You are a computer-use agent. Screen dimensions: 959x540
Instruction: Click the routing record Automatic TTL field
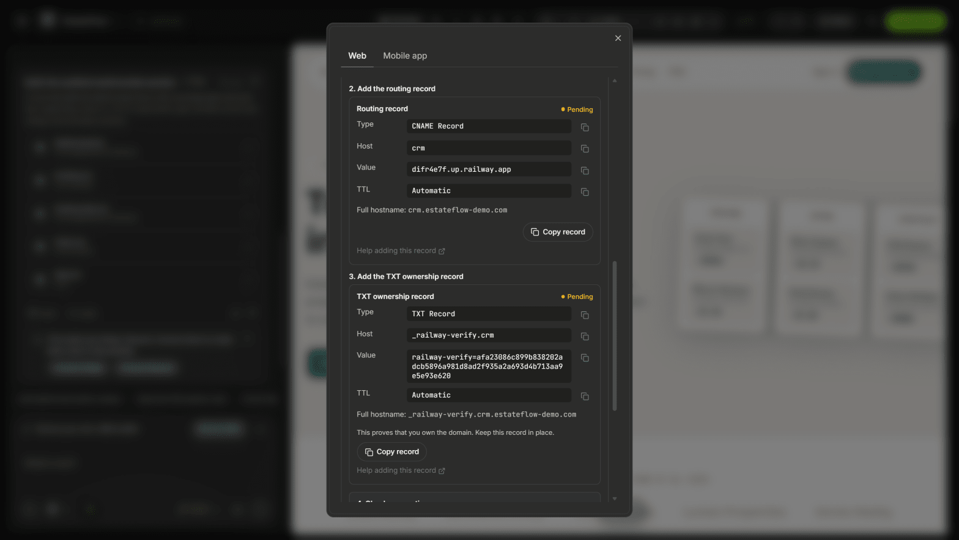(x=489, y=191)
